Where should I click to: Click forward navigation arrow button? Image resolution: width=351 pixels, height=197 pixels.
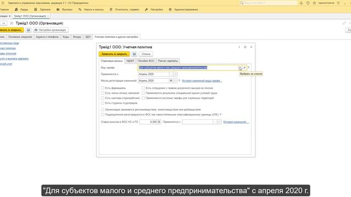(x=4, y=23)
